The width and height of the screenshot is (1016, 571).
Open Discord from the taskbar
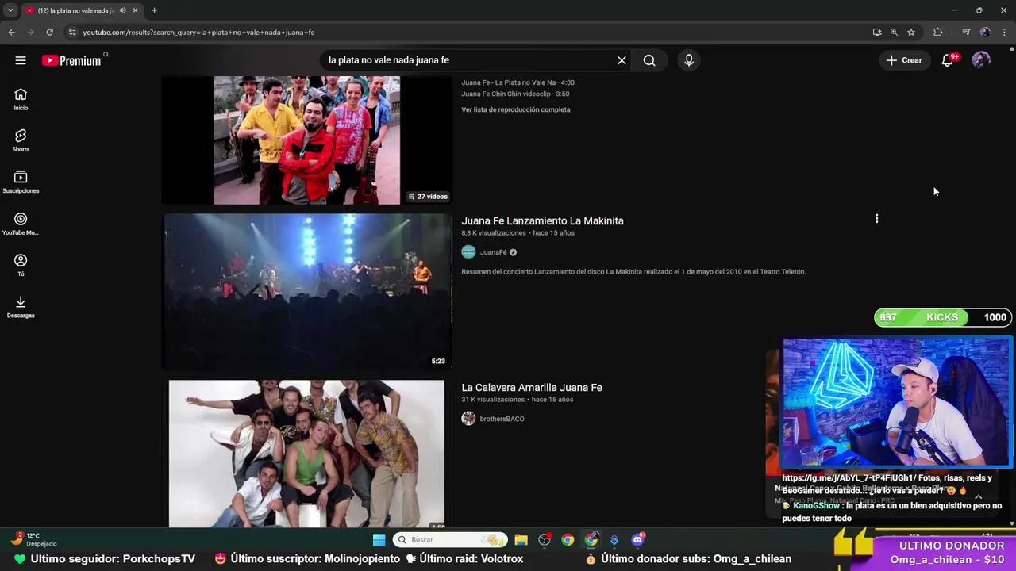(638, 540)
